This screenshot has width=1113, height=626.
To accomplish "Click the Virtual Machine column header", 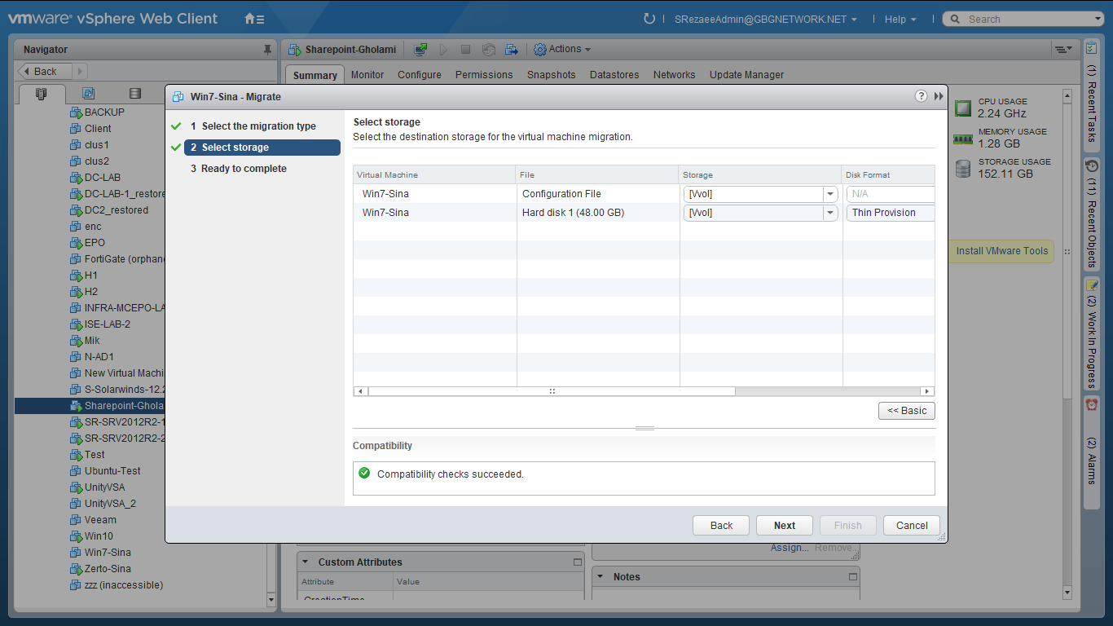I will [435, 175].
